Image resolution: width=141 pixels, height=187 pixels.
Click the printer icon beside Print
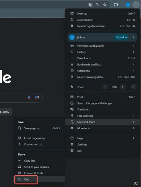click(72, 97)
